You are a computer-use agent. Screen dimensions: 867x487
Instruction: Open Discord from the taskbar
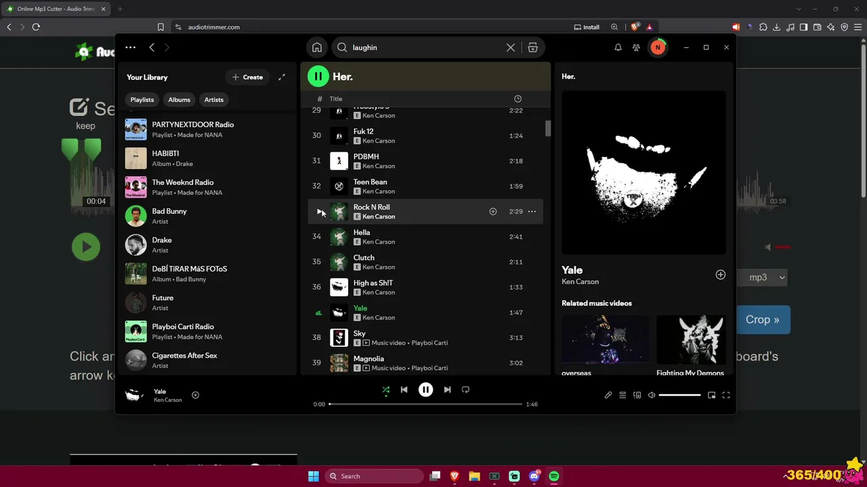pos(534,476)
